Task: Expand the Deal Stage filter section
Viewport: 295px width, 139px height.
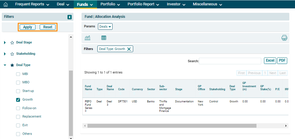Action: coord(5,43)
